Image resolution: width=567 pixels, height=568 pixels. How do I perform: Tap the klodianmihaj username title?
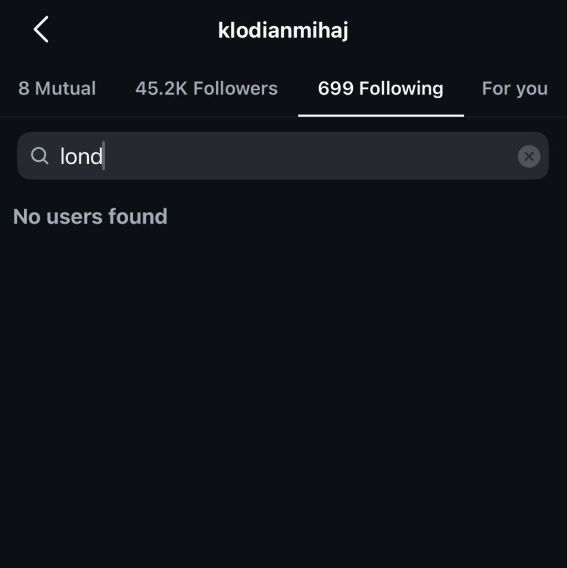(283, 31)
